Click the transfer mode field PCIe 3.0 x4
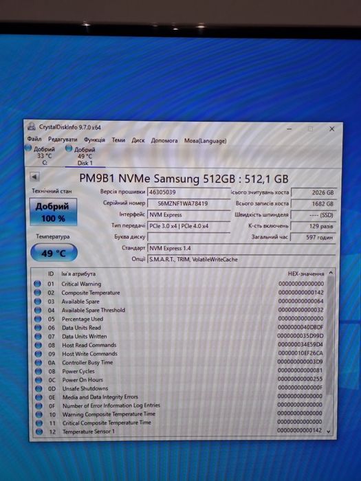Screen dimensions: 361x481 pyautogui.click(x=189, y=226)
